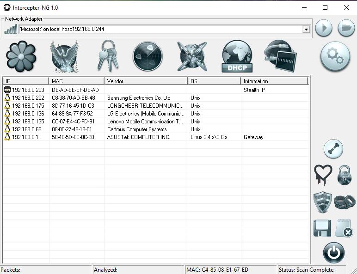Click the padlock icon
Image resolution: width=357 pixels, height=274 pixels.
[344, 175]
